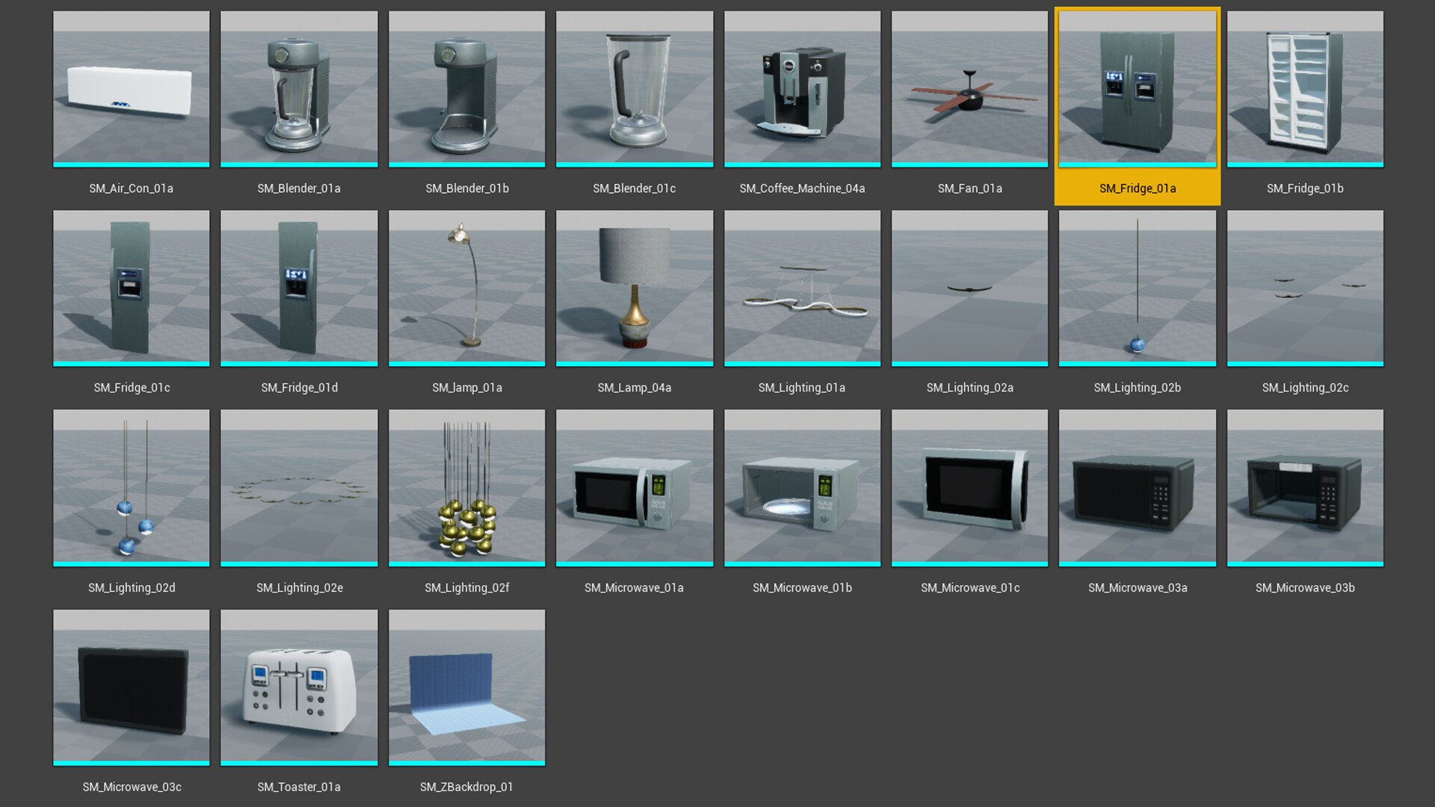Select the black SM_Microwave_03a thumbnail

(x=1138, y=488)
